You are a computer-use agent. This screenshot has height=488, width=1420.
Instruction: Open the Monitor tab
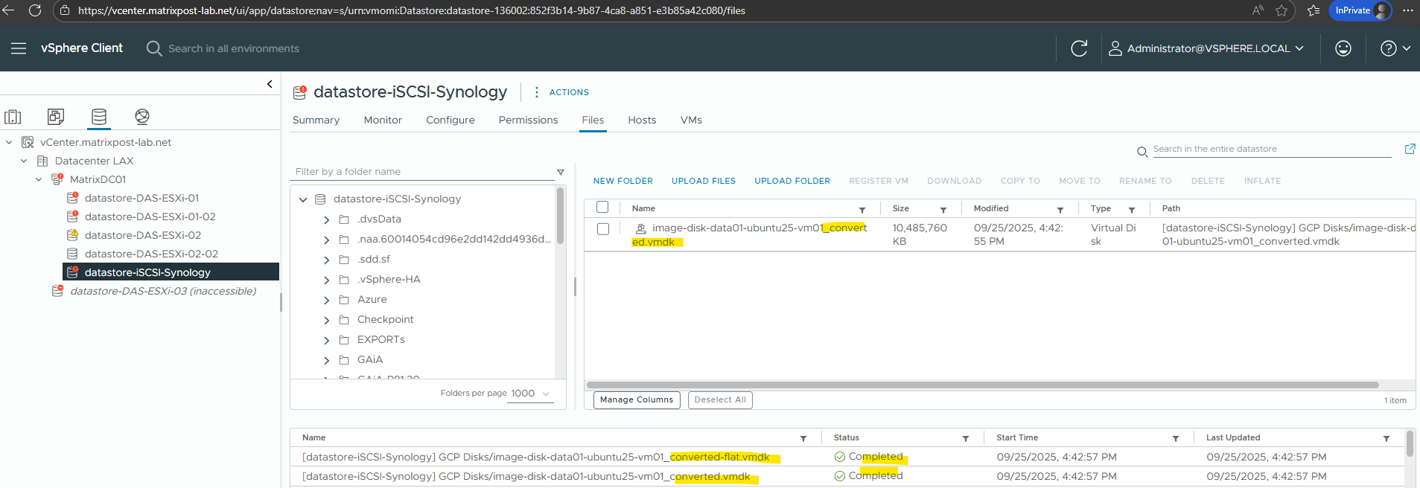pos(383,120)
